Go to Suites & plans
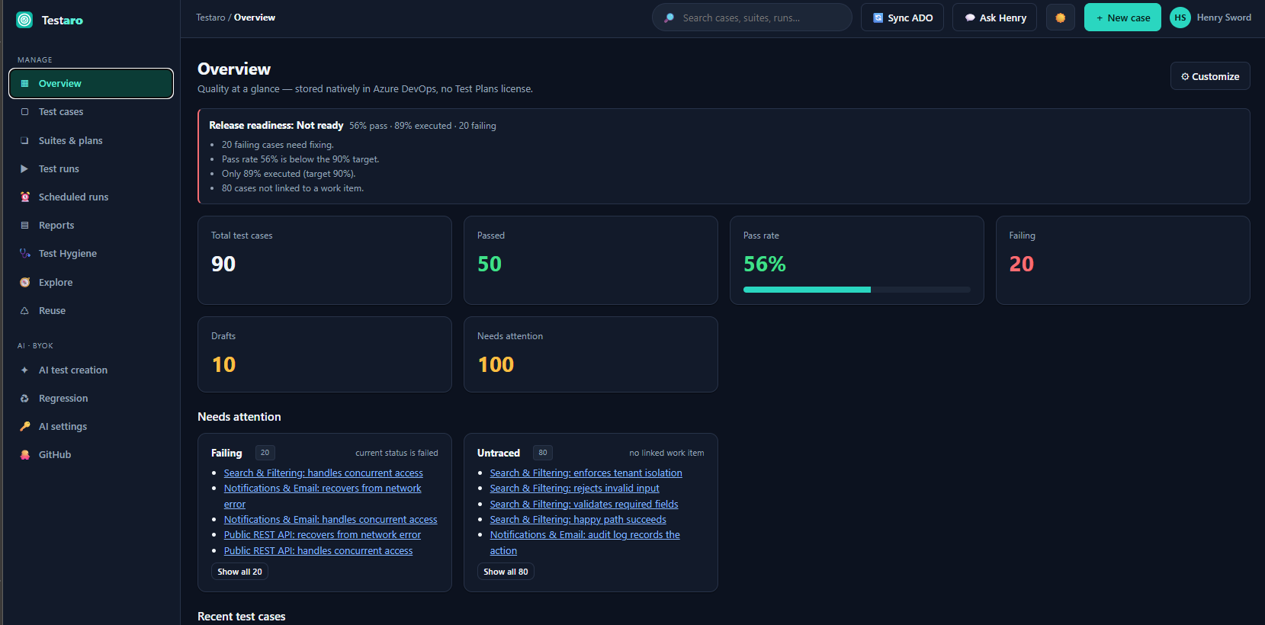Screen dimensions: 1265x625 click(x=91, y=140)
